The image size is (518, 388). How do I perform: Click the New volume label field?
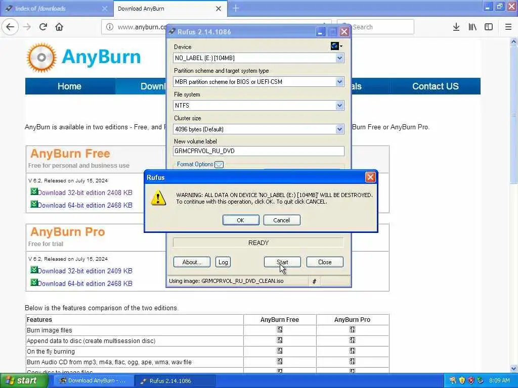tap(258, 151)
